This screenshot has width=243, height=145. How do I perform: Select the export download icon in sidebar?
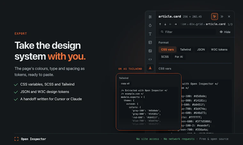150,68
